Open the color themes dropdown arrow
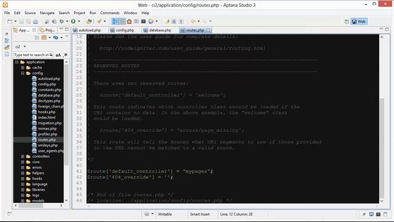Screen dimensions: 394x222 coord(156,22)
